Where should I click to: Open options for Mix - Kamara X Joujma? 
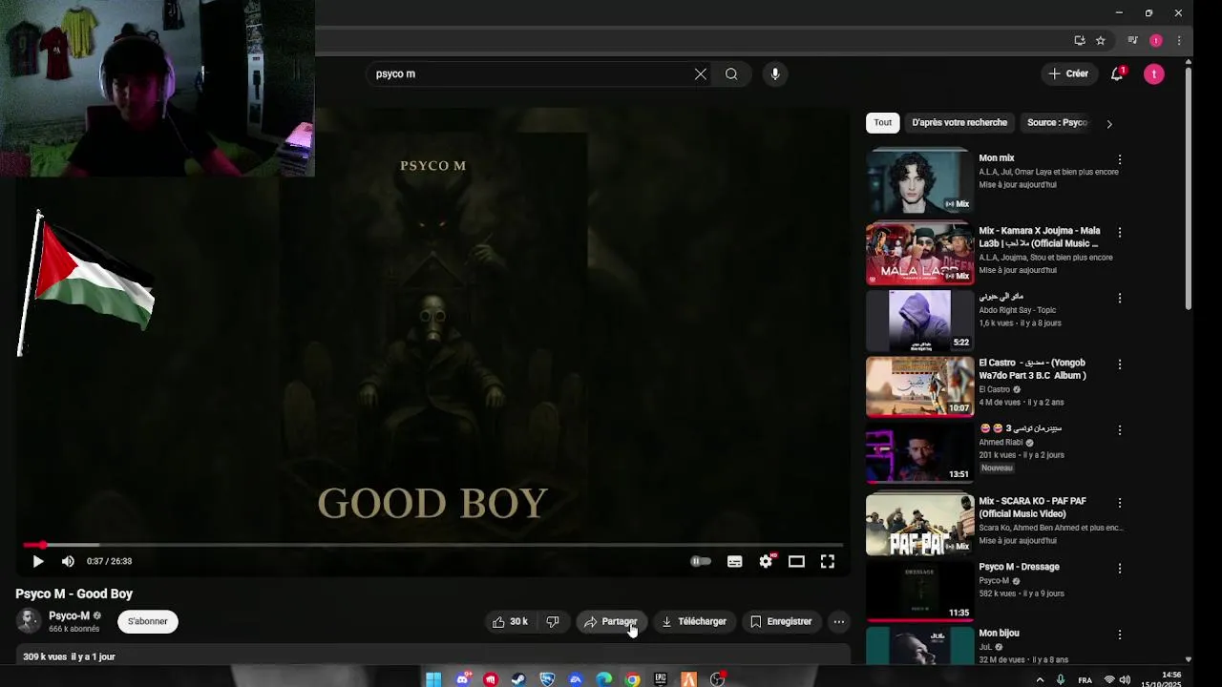(x=1120, y=232)
